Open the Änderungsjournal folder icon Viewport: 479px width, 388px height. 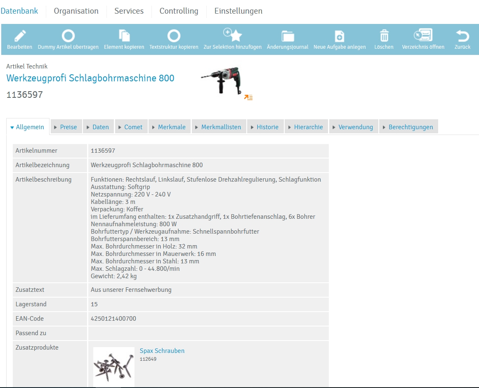[x=288, y=36]
